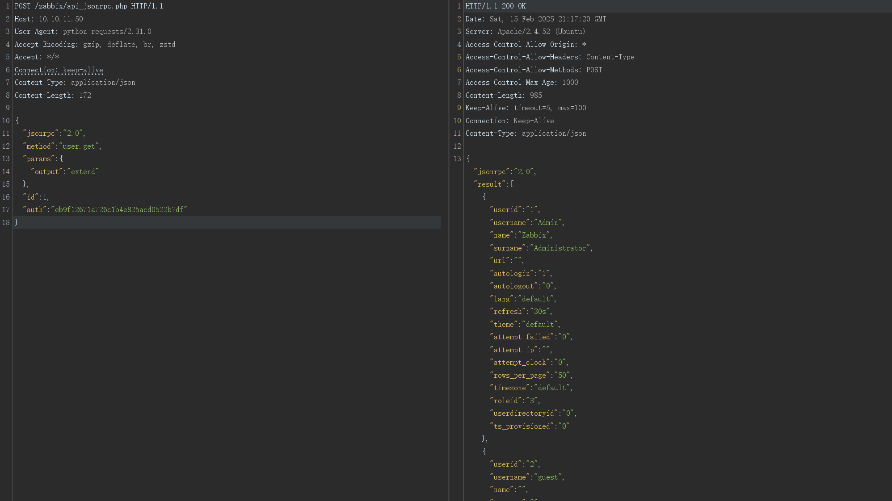The height and width of the screenshot is (501, 892).
Task: Click the request's closing brace line 18
Action: 17,222
